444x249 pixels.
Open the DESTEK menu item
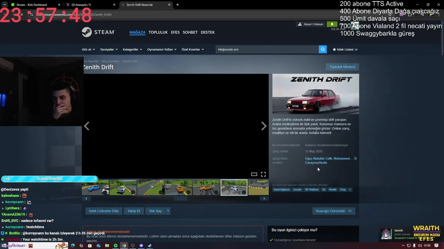coord(208,32)
